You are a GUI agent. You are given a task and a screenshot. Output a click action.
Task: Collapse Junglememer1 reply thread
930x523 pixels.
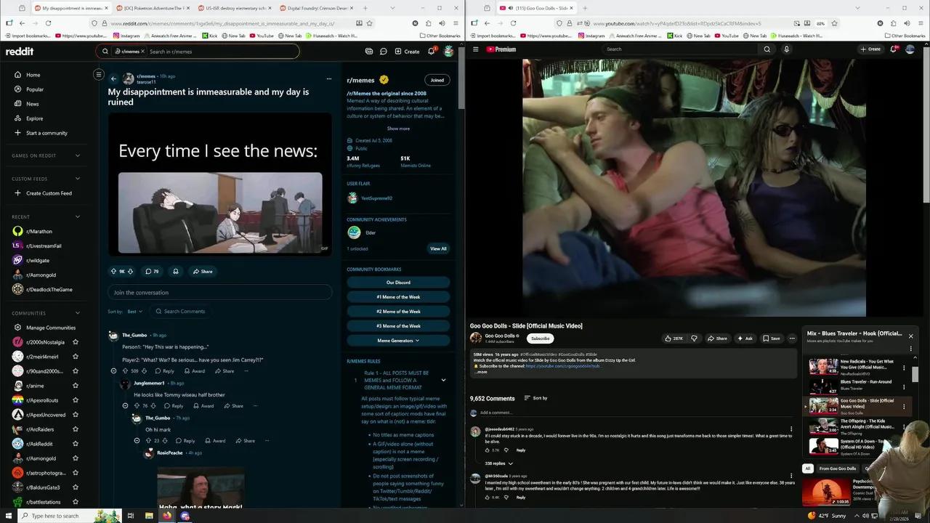pyautogui.click(x=125, y=405)
